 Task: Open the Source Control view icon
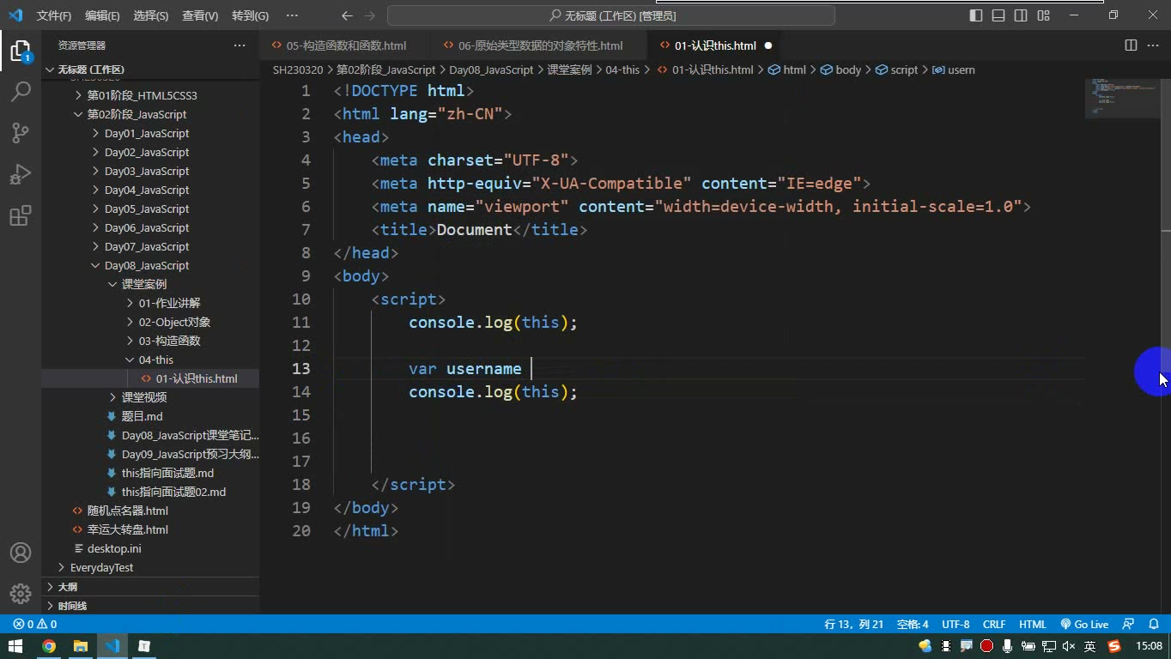tap(21, 132)
